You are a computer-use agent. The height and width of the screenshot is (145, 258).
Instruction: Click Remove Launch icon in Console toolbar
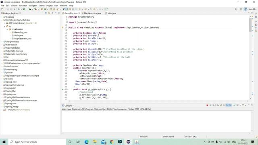tap(210, 105)
